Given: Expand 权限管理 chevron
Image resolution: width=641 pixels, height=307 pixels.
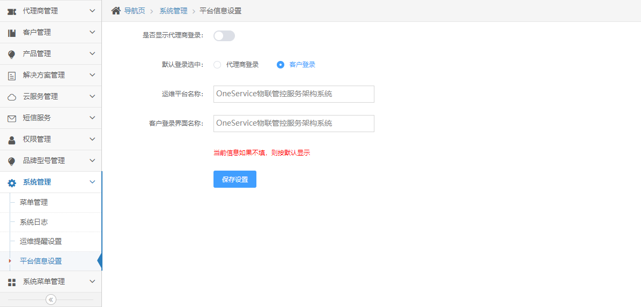Looking at the screenshot, I should pos(92,139).
